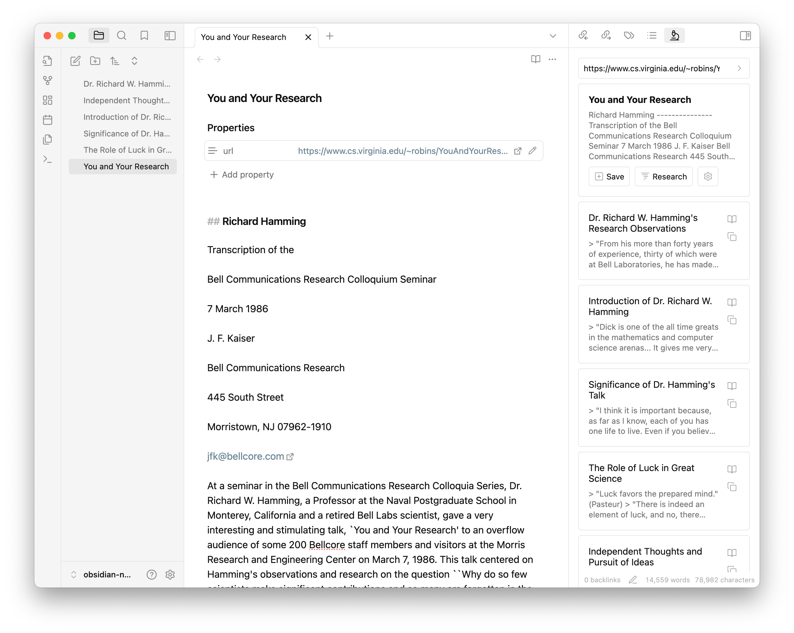
Task: Open the outgoing links panel icon
Action: (x=606, y=35)
